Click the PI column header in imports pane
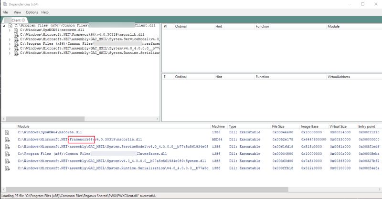This screenshot has width=382, height=199. (x=168, y=26)
